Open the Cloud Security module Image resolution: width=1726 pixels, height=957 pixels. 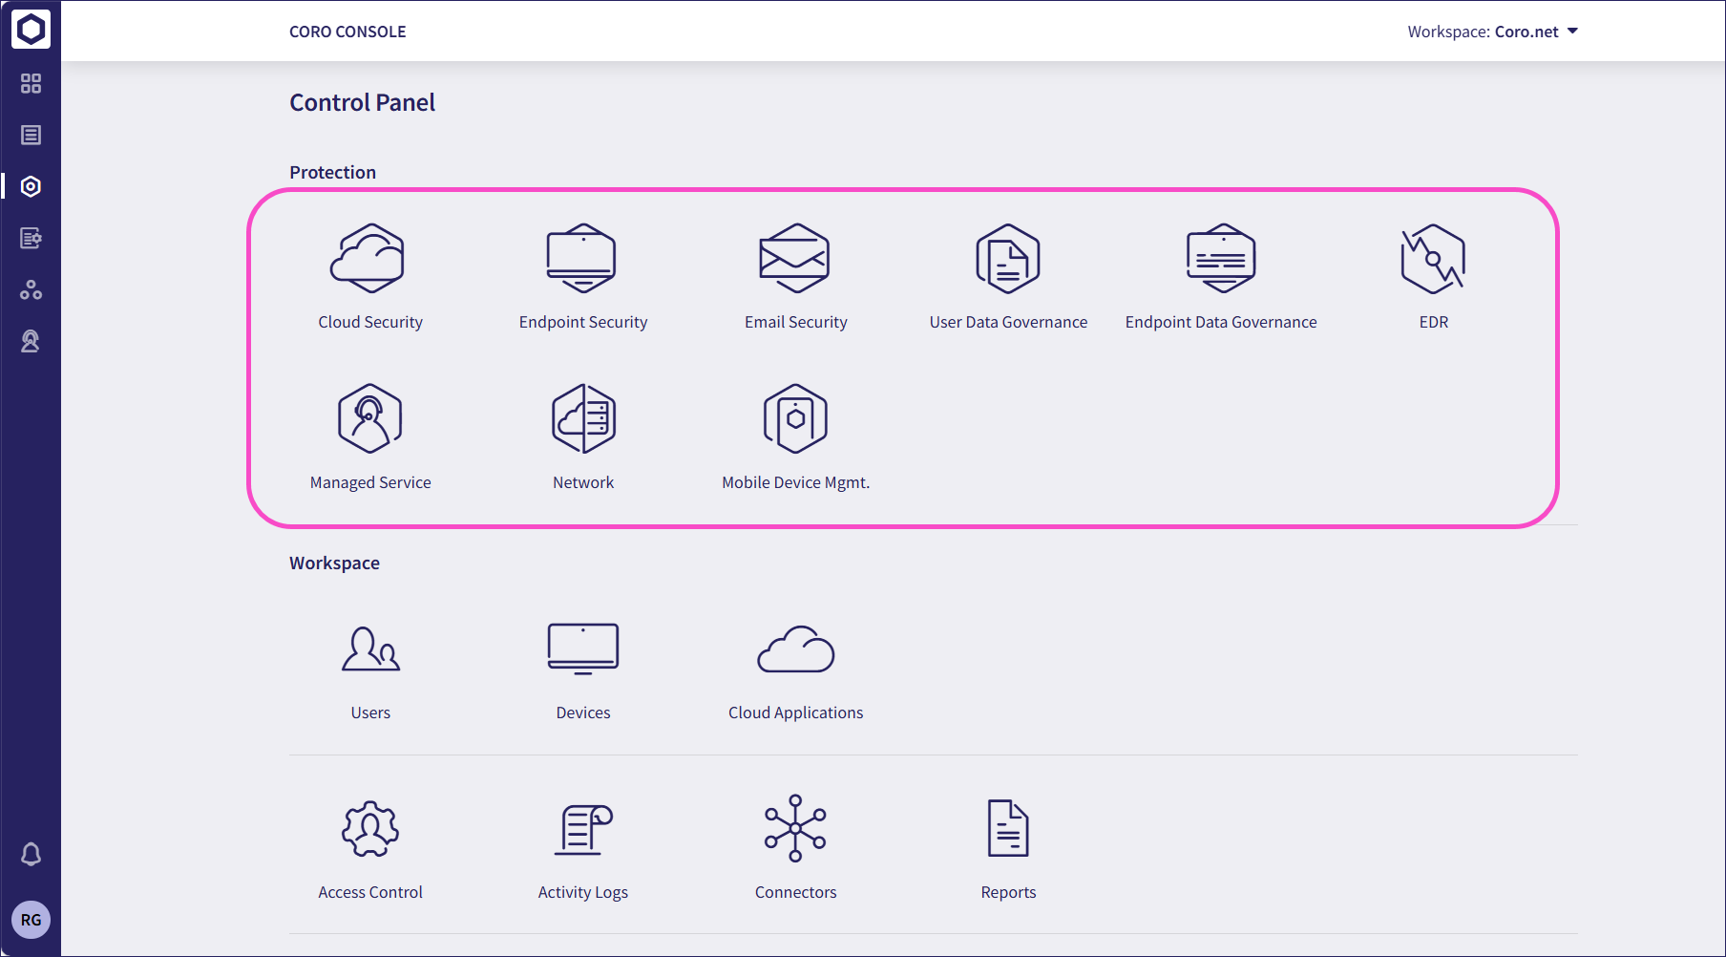coord(369,259)
